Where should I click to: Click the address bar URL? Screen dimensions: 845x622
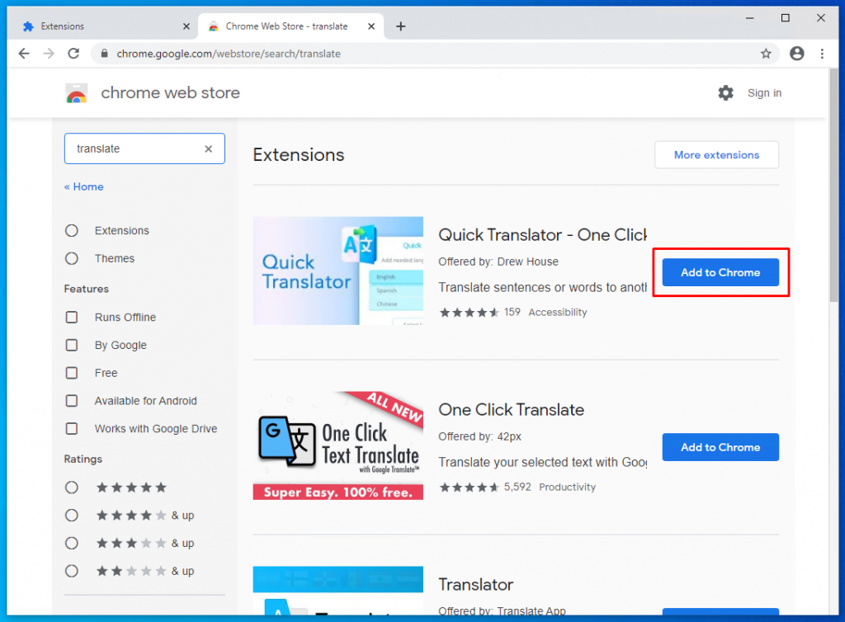point(229,54)
